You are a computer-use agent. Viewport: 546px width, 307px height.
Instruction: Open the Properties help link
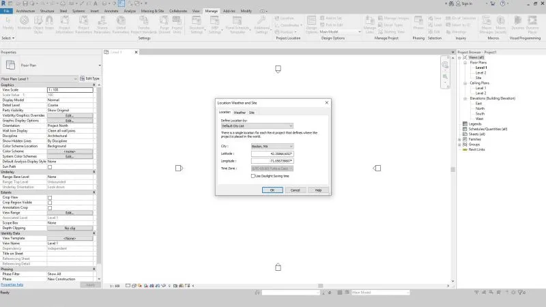pyautogui.click(x=12, y=284)
